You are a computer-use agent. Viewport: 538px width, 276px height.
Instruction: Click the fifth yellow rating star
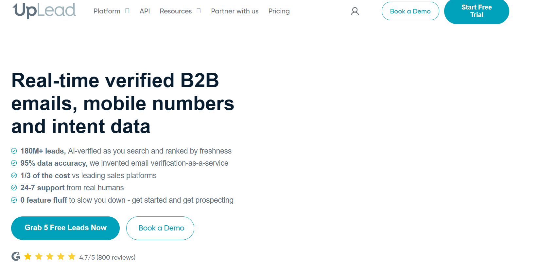coord(72,257)
